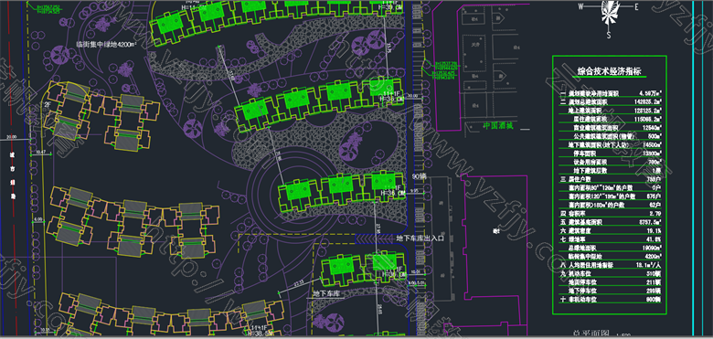Viewport: 713px width, 339px height.
Task: Select the 综合技术经济指标 table title
Action: pyautogui.click(x=609, y=71)
